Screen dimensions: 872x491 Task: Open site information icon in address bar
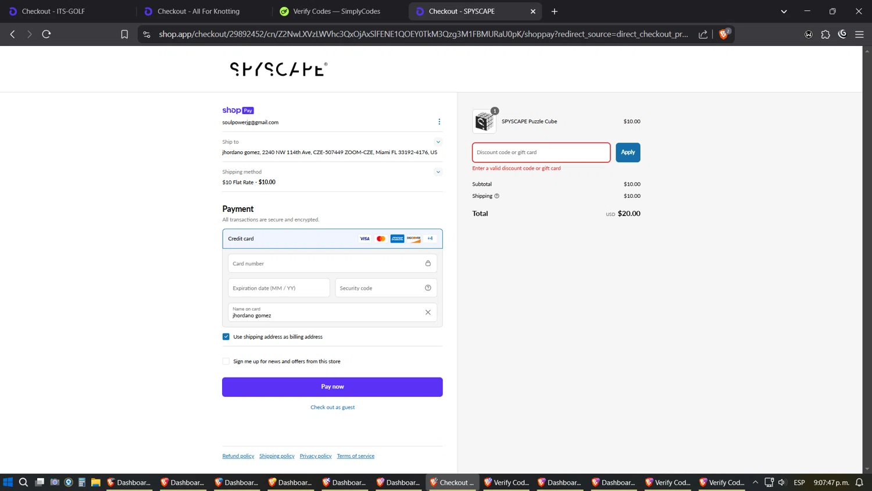click(x=146, y=34)
